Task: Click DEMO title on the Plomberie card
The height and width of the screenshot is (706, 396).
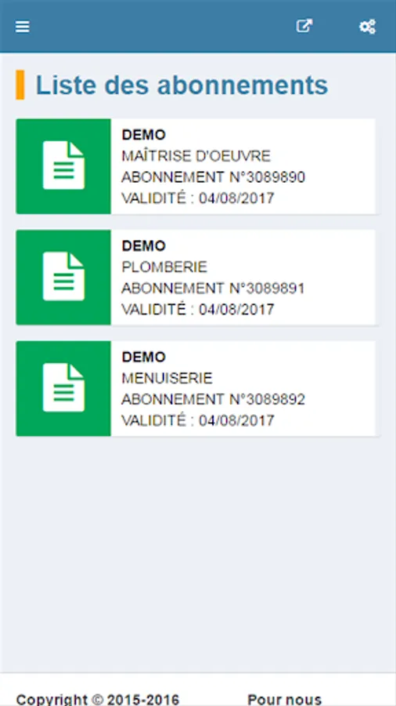Action: (144, 246)
